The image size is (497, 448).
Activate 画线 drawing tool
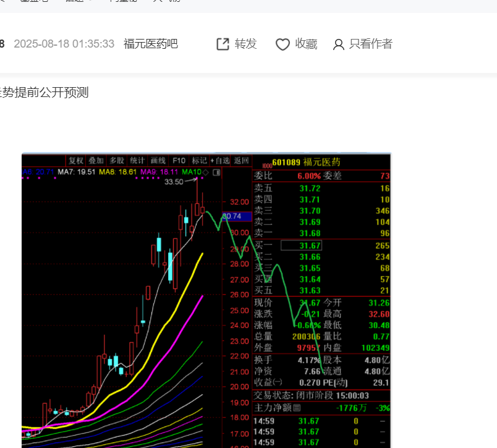pyautogui.click(x=158, y=161)
